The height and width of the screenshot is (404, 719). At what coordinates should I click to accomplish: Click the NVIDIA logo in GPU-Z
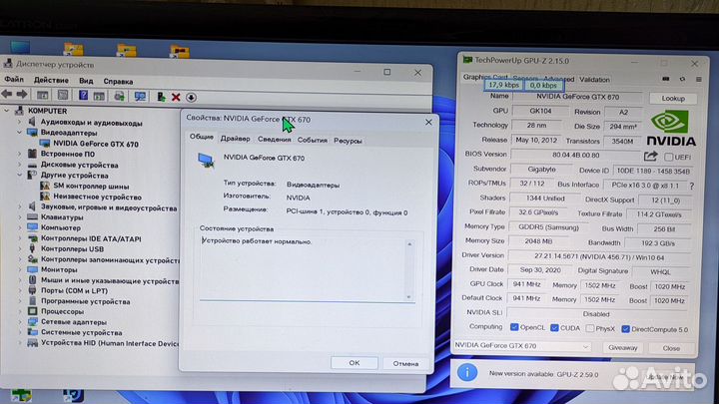coord(671,129)
